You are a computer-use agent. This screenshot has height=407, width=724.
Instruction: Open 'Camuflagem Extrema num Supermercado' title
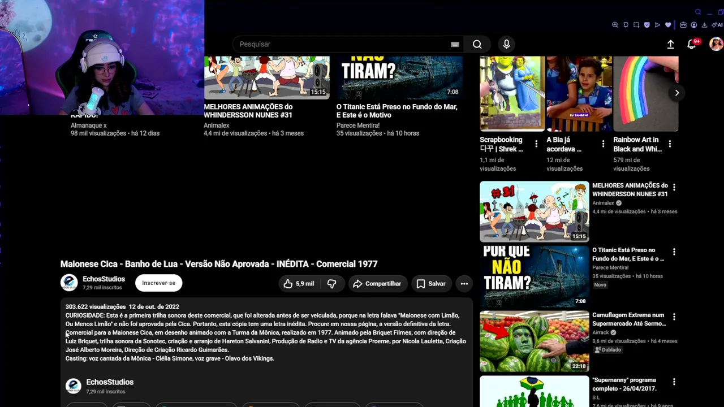pyautogui.click(x=628, y=319)
